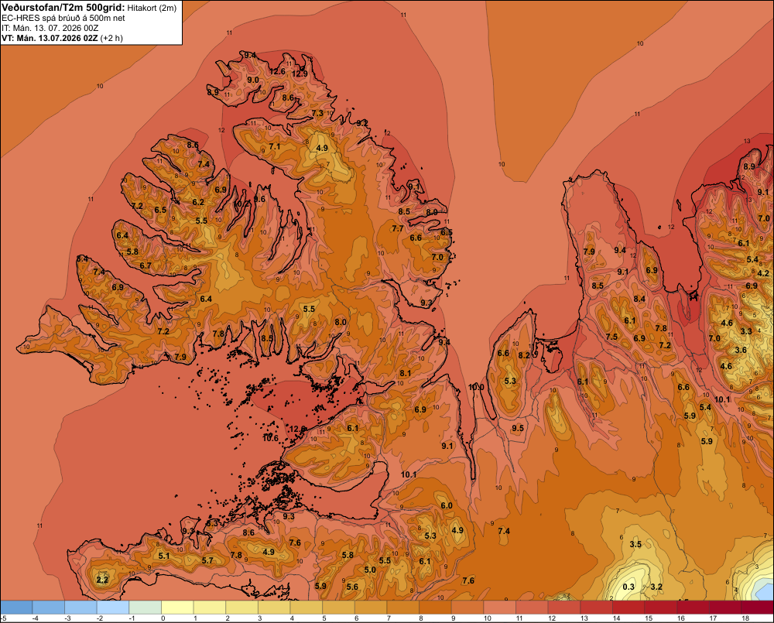Click the legend tick label 10
This screenshot has height=623, width=774.
[x=487, y=618]
